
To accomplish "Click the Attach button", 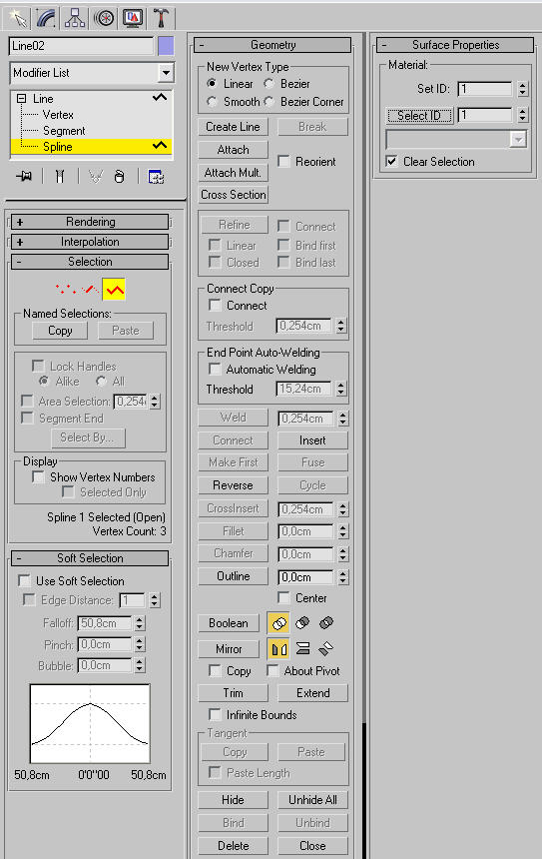I will (234, 150).
